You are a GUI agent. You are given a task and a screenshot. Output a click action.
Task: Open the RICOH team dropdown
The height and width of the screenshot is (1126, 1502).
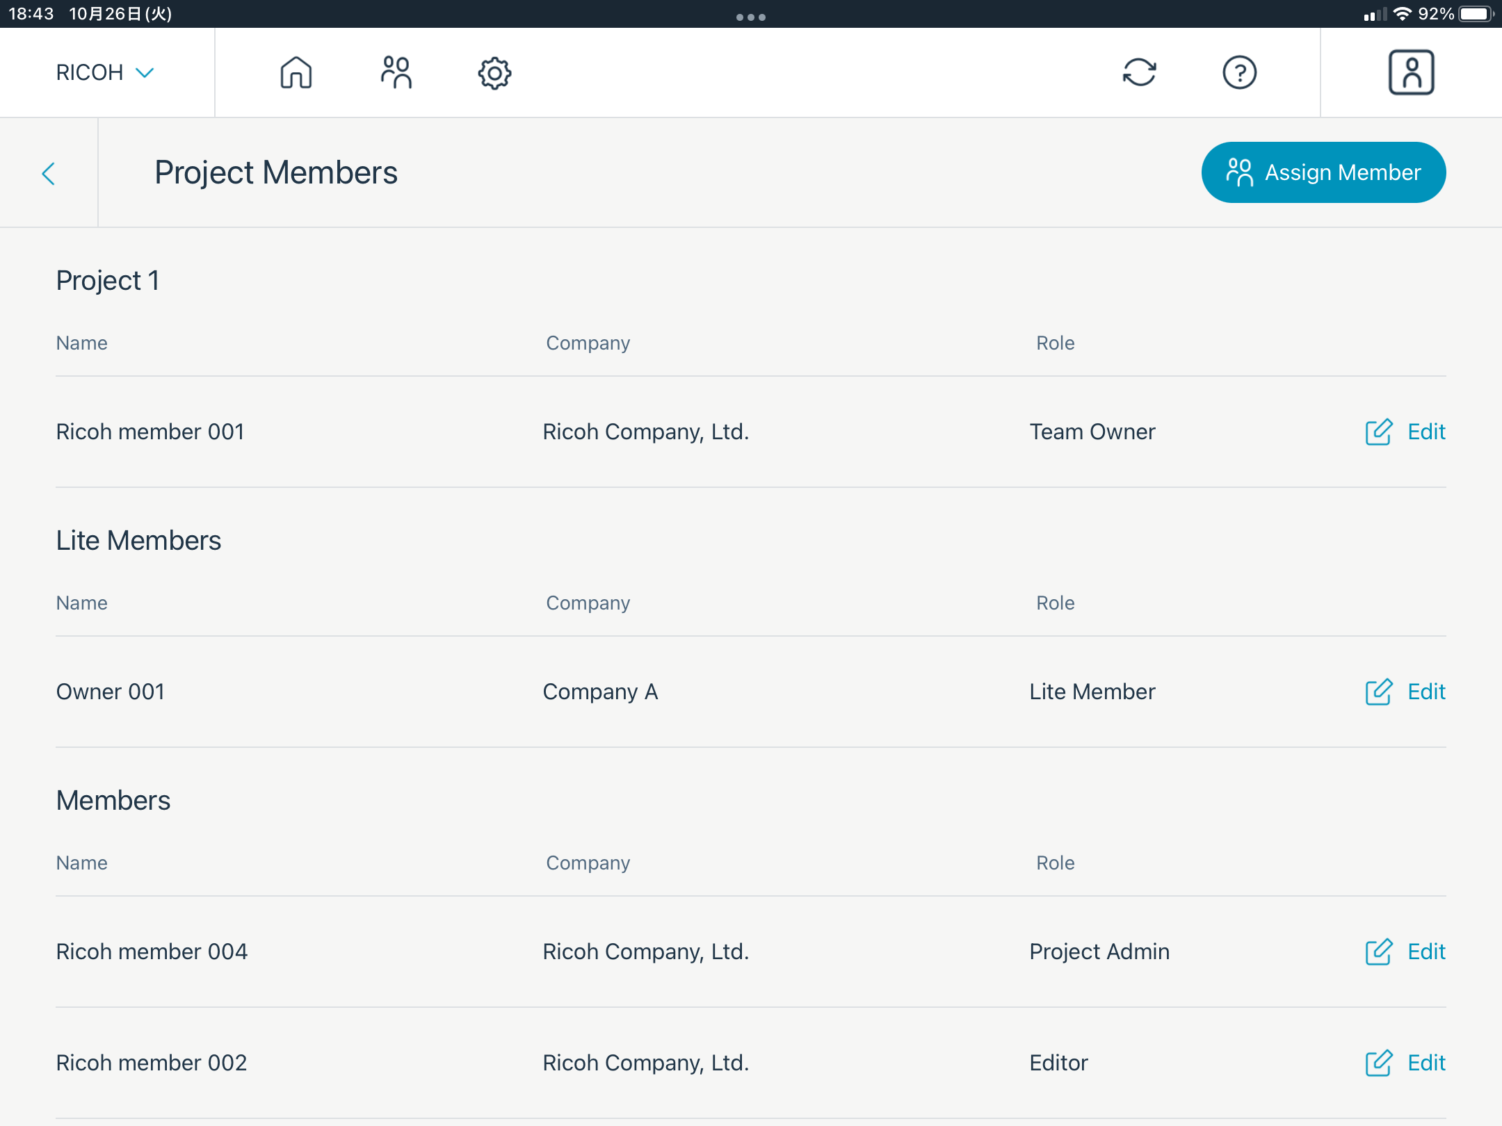104,72
